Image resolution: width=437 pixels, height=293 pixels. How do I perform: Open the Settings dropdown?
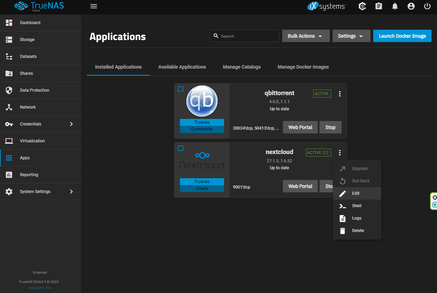(351, 36)
